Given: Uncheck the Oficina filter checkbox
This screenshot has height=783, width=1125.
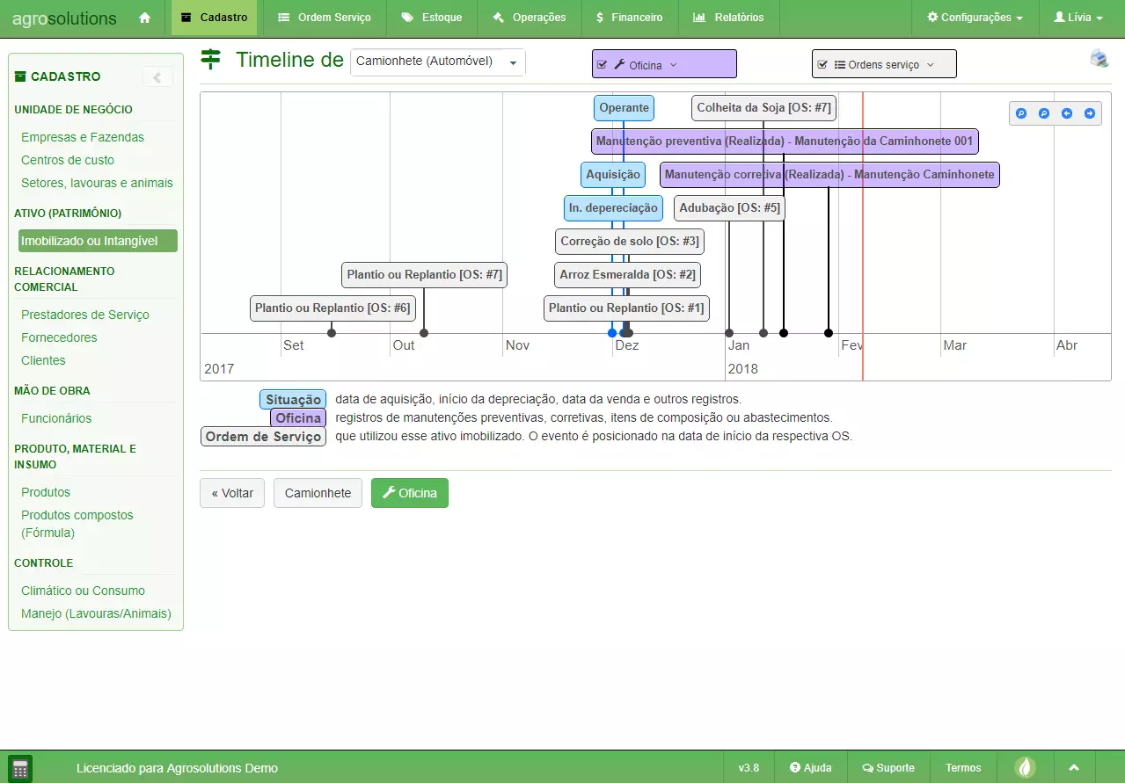Looking at the screenshot, I should [602, 64].
